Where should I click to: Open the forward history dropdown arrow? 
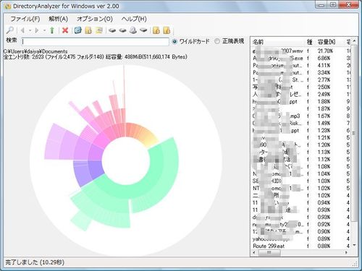(x=44, y=30)
